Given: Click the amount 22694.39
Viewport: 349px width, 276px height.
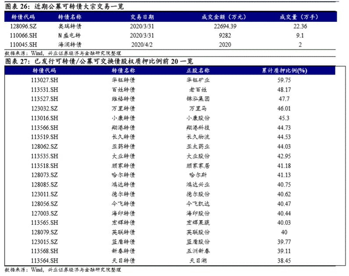Looking at the screenshot, I should click(225, 26).
